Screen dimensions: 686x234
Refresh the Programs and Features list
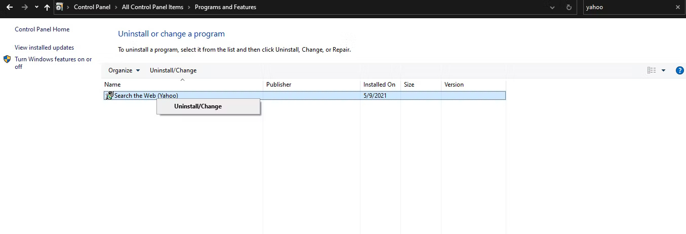pyautogui.click(x=569, y=8)
